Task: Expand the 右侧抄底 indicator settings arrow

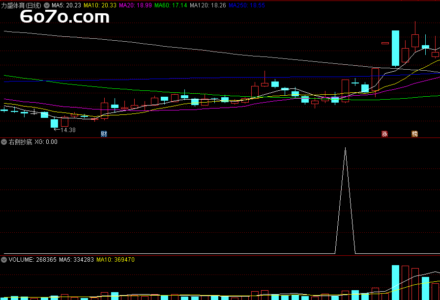Action: pos(4,142)
